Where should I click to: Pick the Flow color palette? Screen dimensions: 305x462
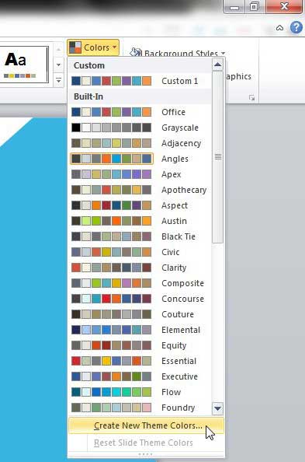tap(140, 392)
